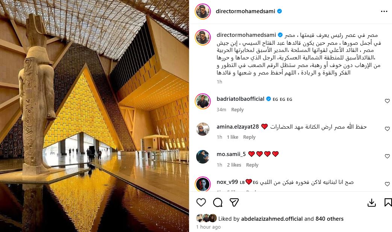Like badriatolbaofficial's comment
The height and width of the screenshot is (232, 392).
point(387,101)
